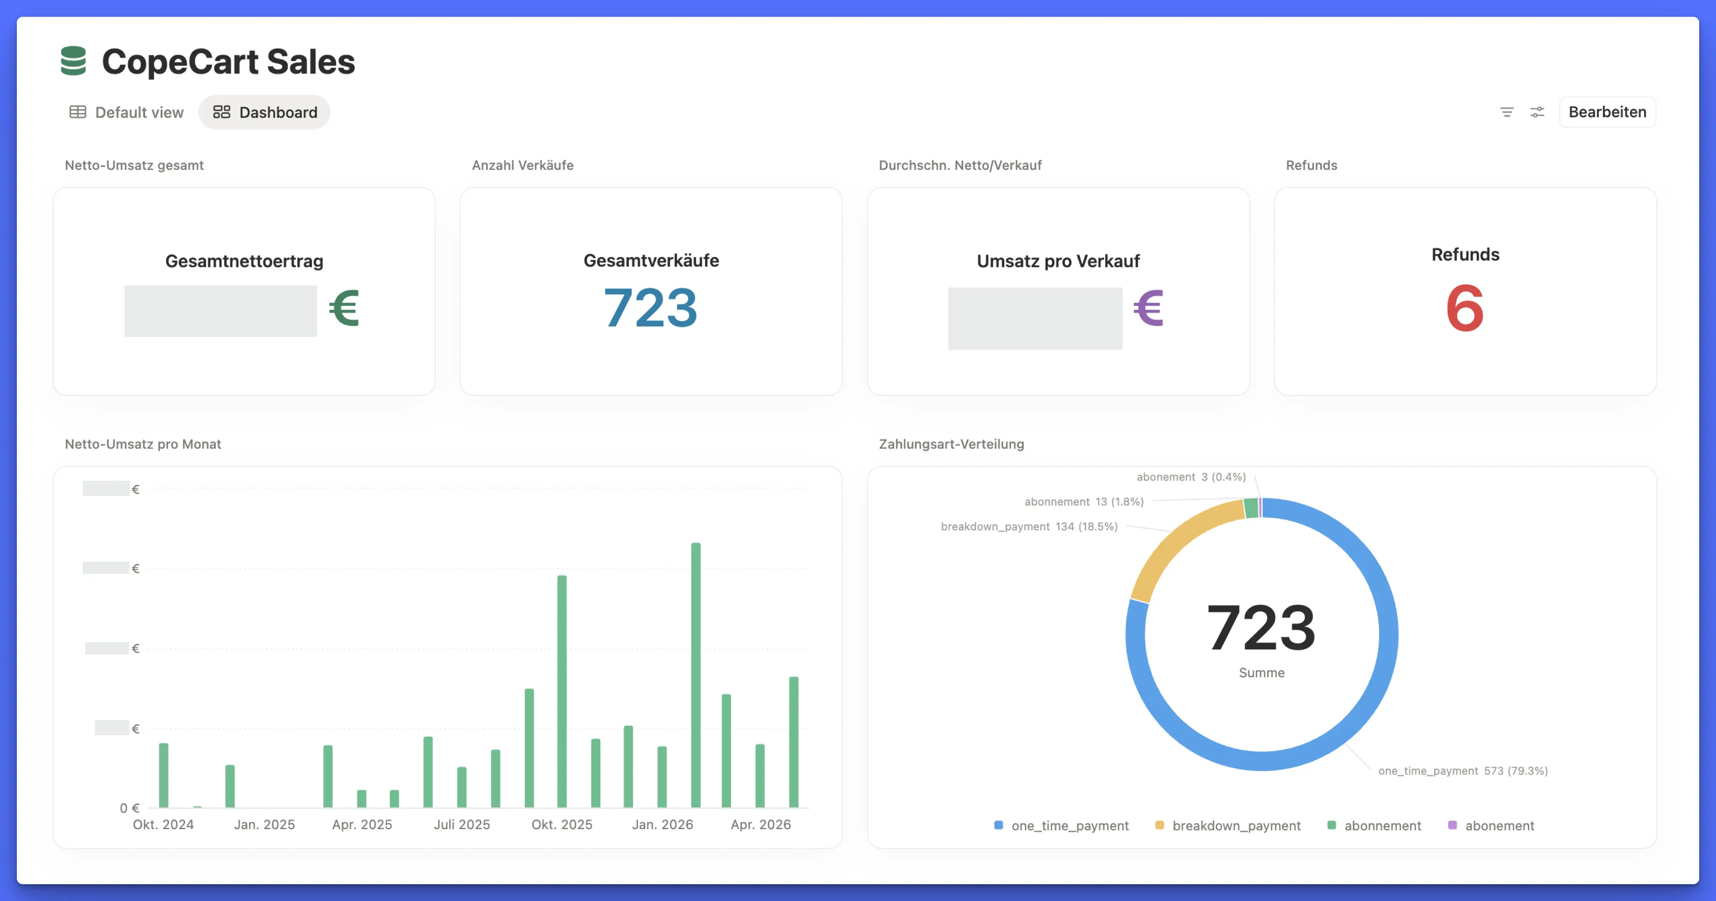The width and height of the screenshot is (1716, 901).
Task: Click the breakdown_payment legend label
Action: click(1237, 826)
